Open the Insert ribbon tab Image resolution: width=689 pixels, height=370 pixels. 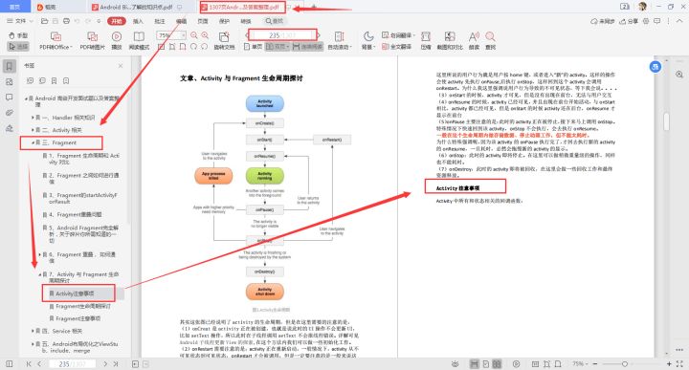(138, 21)
